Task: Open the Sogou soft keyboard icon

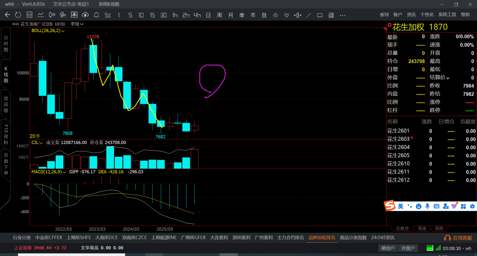Action: pos(436,207)
